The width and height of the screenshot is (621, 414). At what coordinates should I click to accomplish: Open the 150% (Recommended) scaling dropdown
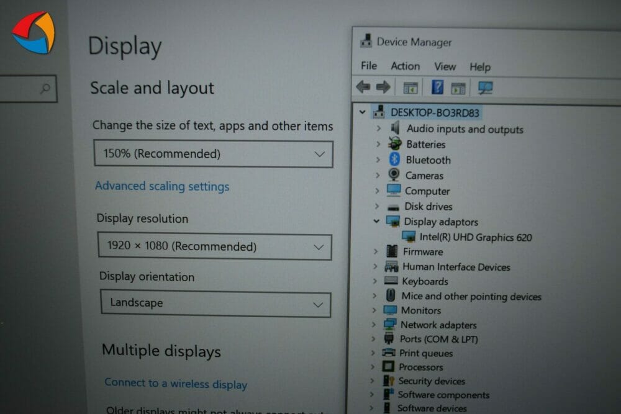click(x=213, y=153)
